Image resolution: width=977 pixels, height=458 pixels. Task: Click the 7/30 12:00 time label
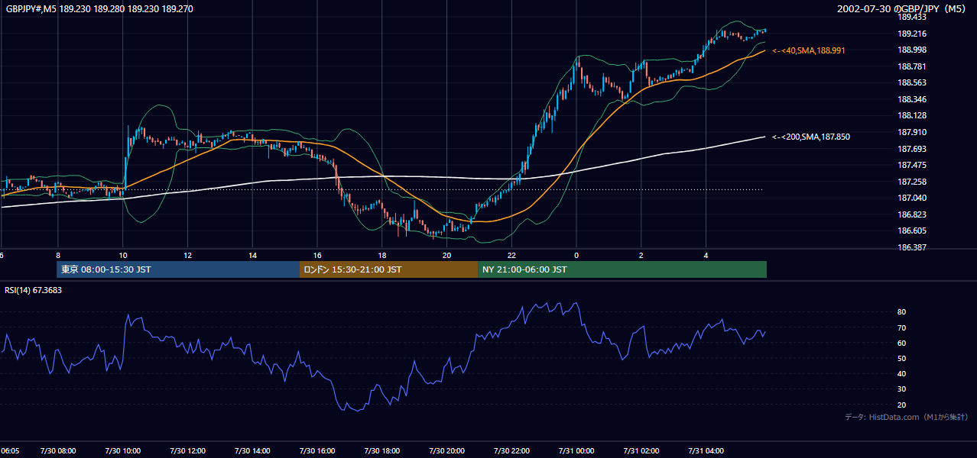(x=187, y=451)
